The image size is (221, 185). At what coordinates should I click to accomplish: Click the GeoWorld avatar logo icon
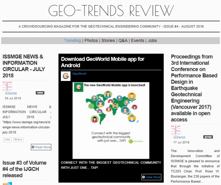66,76
